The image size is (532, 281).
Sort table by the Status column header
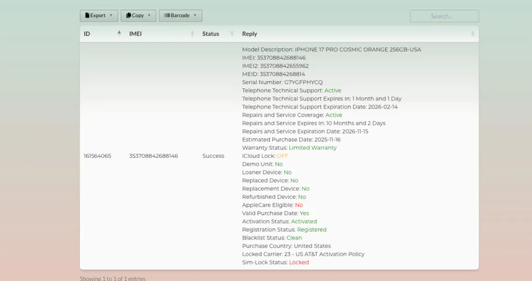[x=218, y=34]
